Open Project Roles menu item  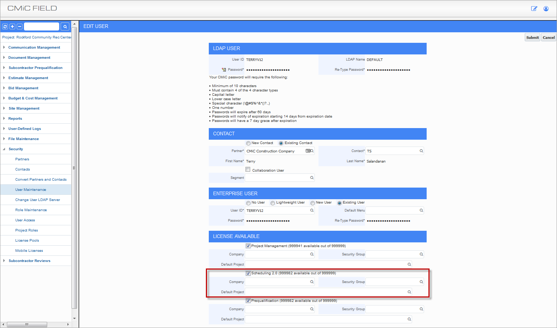click(27, 230)
